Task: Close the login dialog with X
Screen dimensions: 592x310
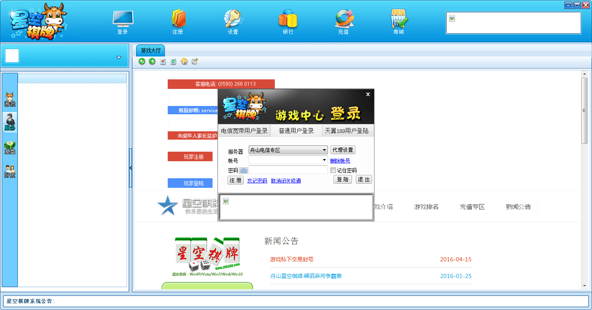Action: click(x=368, y=94)
